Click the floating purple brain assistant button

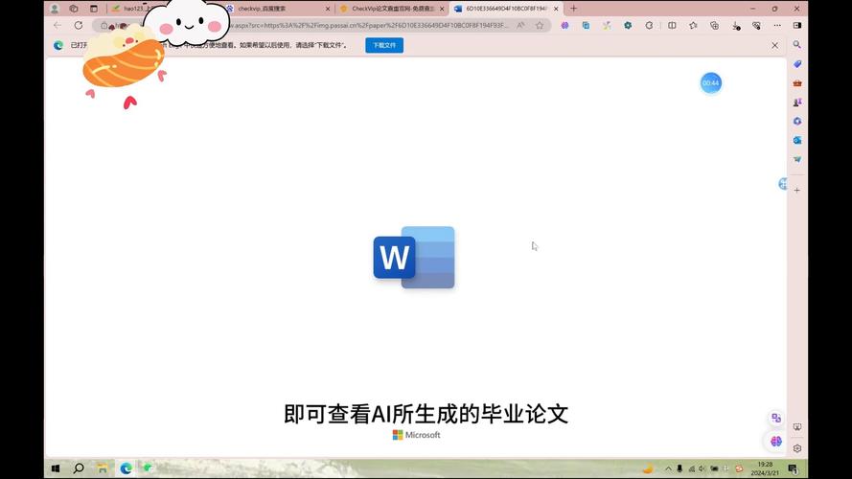click(776, 442)
